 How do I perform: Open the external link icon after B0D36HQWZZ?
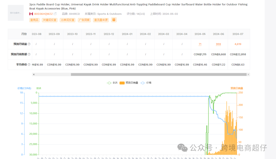55,14
